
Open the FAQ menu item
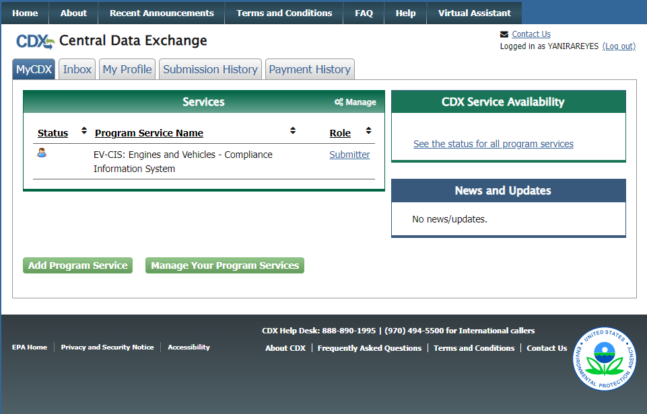click(x=364, y=13)
